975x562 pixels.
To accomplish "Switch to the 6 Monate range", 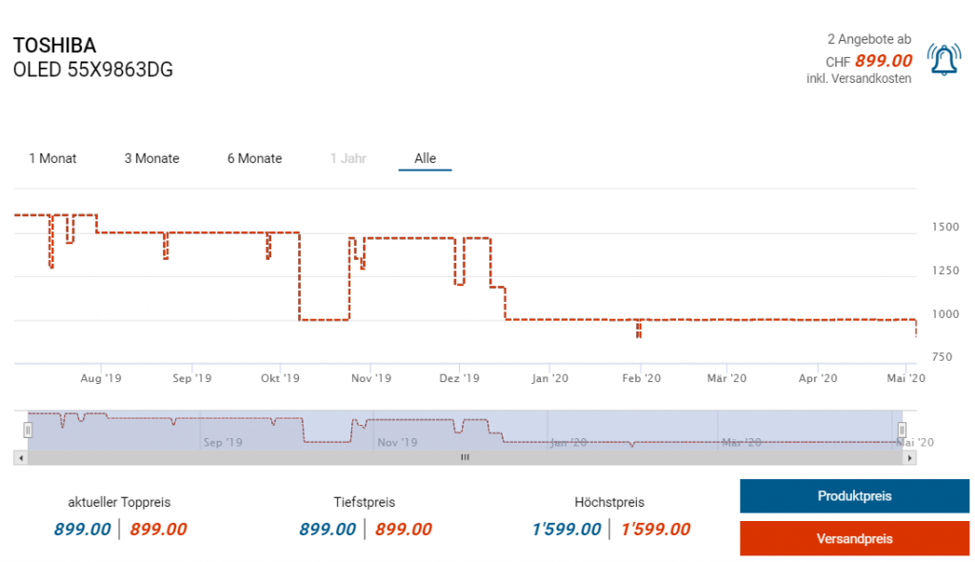I will tap(254, 158).
